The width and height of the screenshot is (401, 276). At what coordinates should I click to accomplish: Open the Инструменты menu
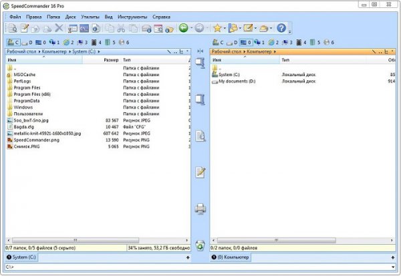pos(132,17)
